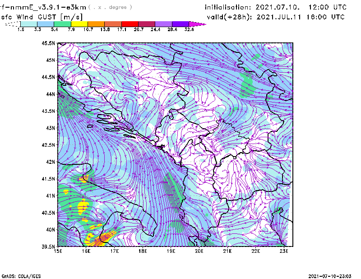This screenshot has width=361, height=279.
Task: Click the legend value "13.8"
Action: click(x=105, y=29)
